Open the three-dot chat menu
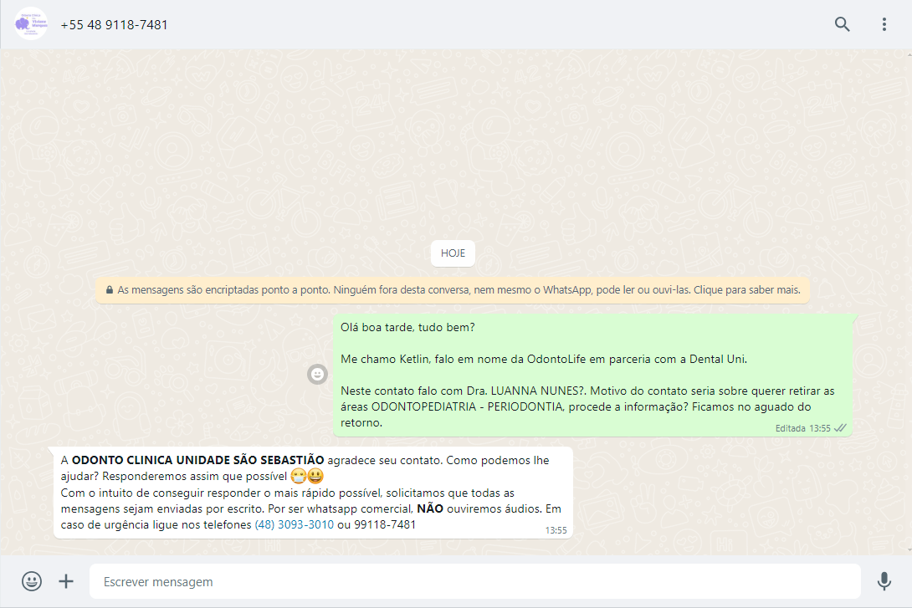Screen dimensions: 912x608 884,24
